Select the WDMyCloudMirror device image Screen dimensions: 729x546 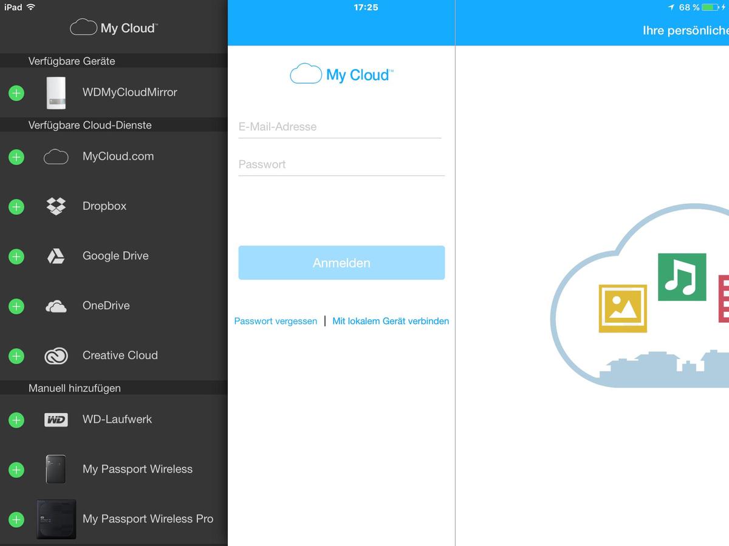pyautogui.click(x=56, y=93)
